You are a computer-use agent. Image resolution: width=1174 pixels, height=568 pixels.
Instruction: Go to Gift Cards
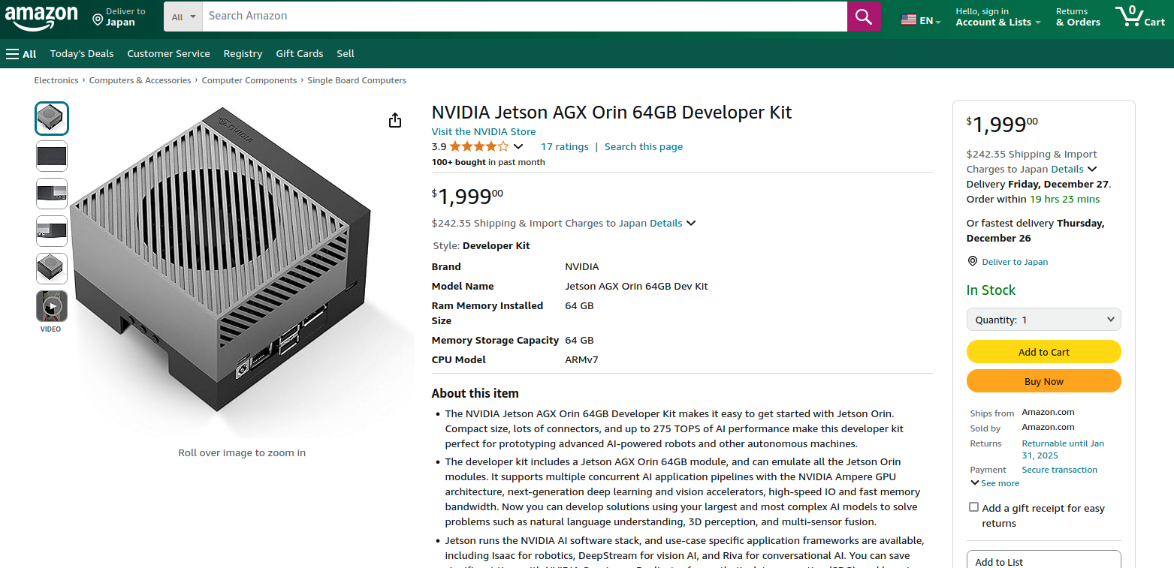point(300,54)
